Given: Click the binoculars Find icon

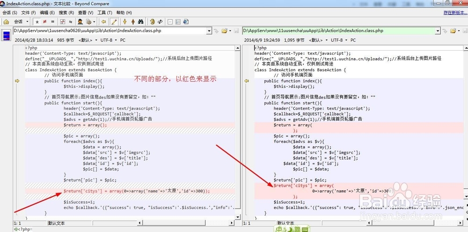Looking at the screenshot, I should point(141,22).
